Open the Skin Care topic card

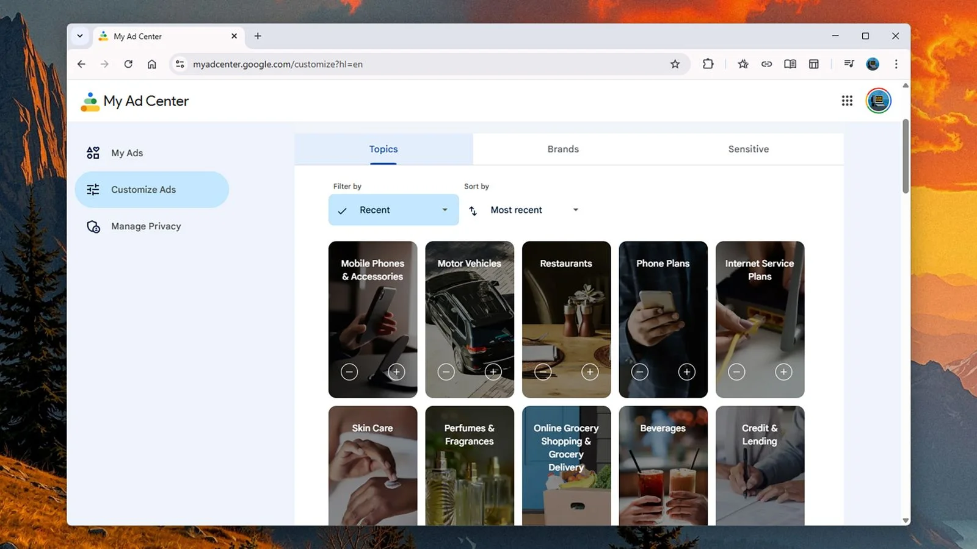click(372, 465)
